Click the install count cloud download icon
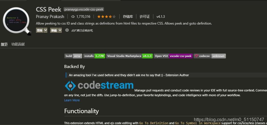The width and height of the screenshot is (267, 125). [73, 17]
